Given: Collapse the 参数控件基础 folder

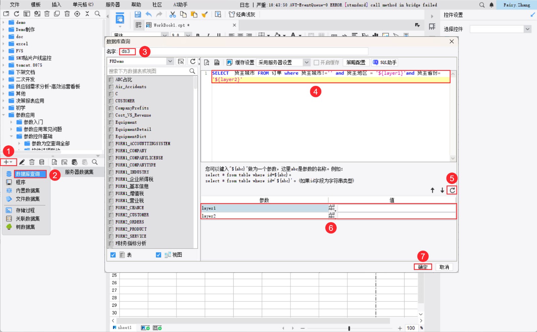Looking at the screenshot, I should pos(11,136).
